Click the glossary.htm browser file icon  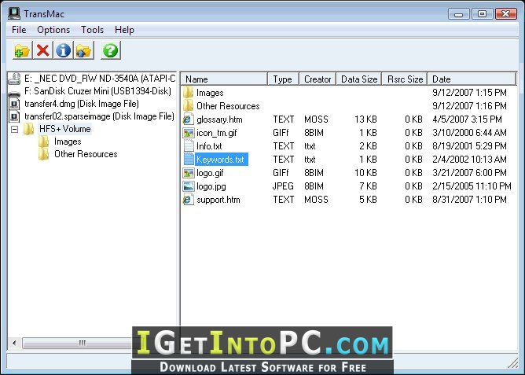(189, 119)
